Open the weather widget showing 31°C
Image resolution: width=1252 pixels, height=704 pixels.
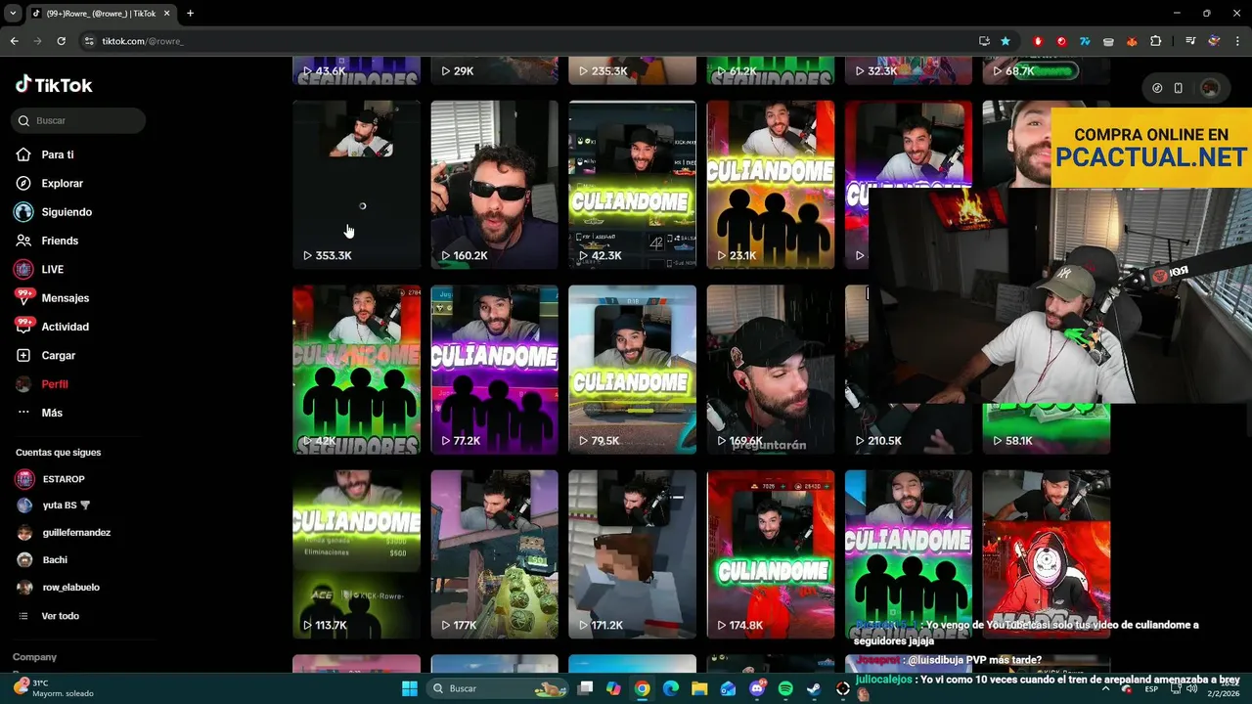(54, 688)
